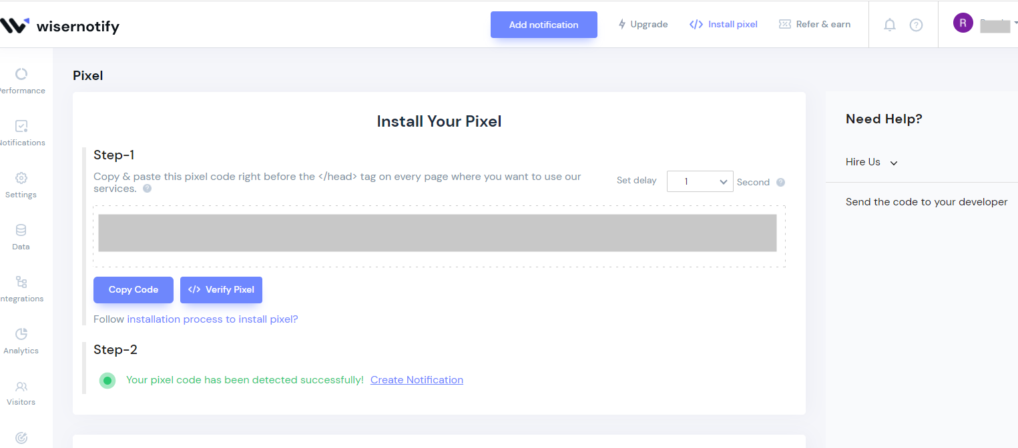Open the Performance panel in sidebar
This screenshot has width=1018, height=448.
(21, 80)
